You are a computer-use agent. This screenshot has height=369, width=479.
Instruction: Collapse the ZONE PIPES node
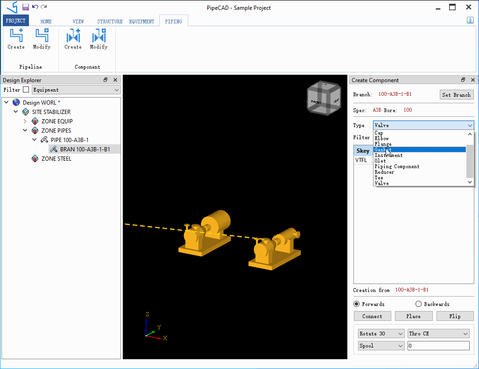(x=25, y=130)
